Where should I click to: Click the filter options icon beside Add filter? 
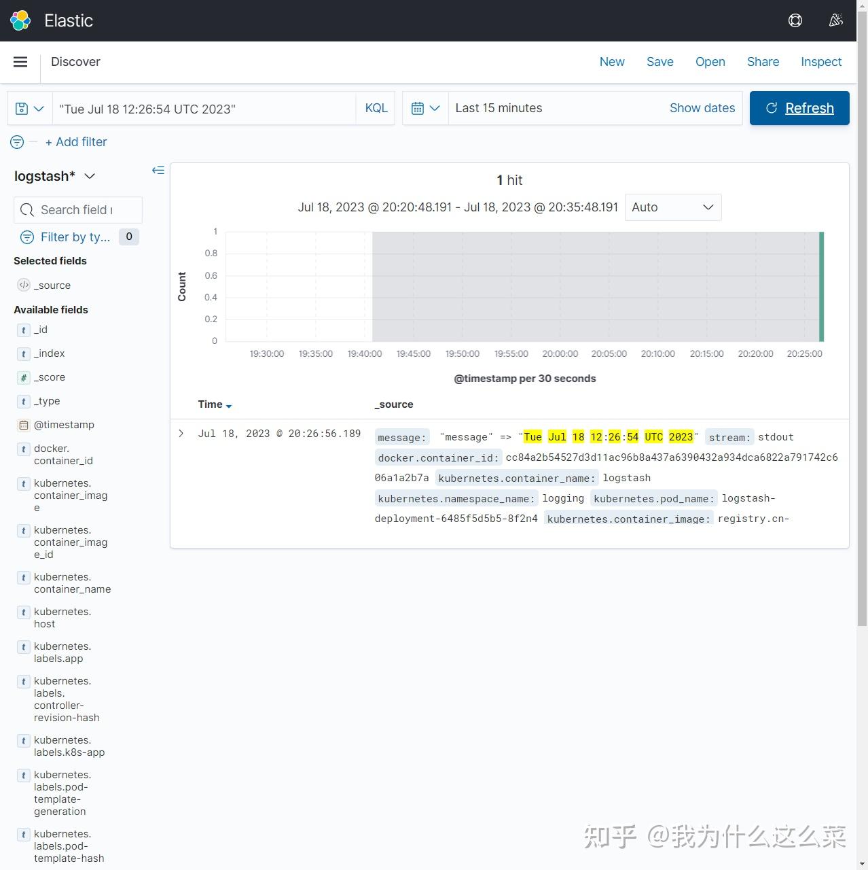16,142
